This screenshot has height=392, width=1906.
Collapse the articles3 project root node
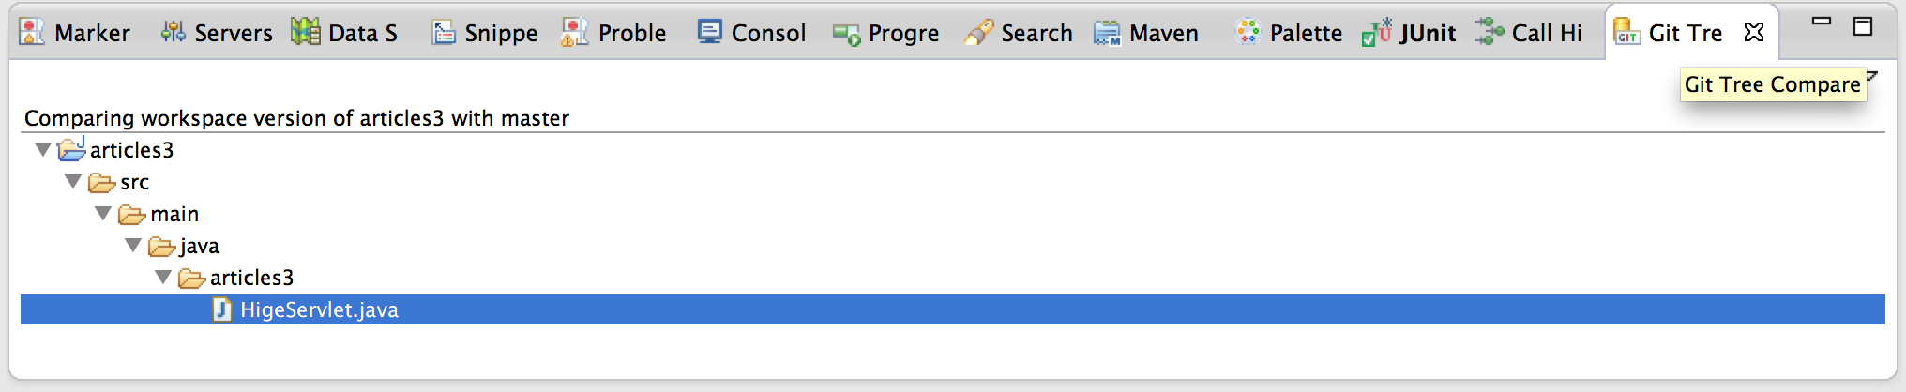pyautogui.click(x=42, y=150)
